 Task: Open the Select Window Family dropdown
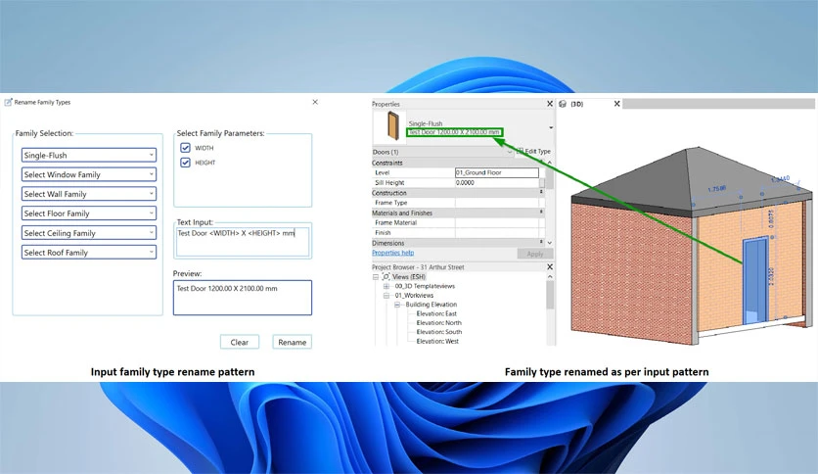point(89,174)
